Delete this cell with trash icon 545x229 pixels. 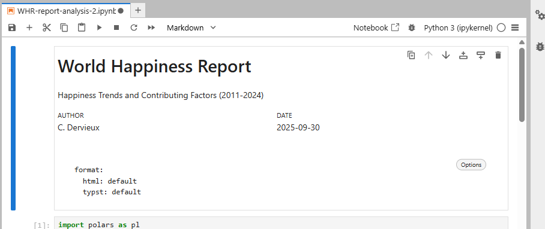(x=498, y=55)
